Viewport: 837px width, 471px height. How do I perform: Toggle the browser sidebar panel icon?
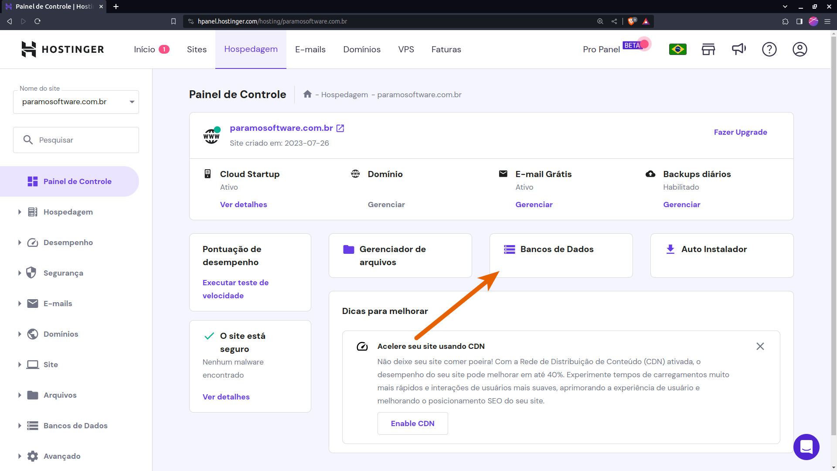(x=799, y=21)
